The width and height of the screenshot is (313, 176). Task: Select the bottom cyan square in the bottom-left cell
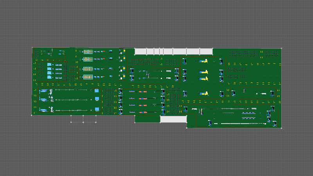click(x=97, y=110)
